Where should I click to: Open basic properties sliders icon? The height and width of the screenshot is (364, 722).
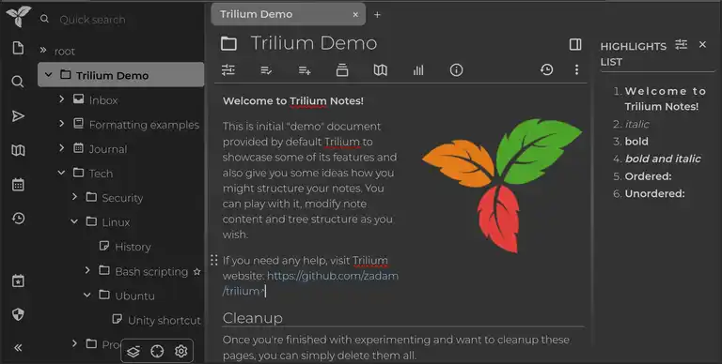(228, 69)
